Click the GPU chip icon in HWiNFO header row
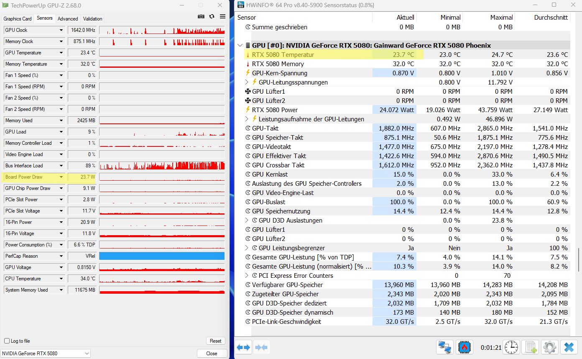582x359 pixels. (248, 45)
